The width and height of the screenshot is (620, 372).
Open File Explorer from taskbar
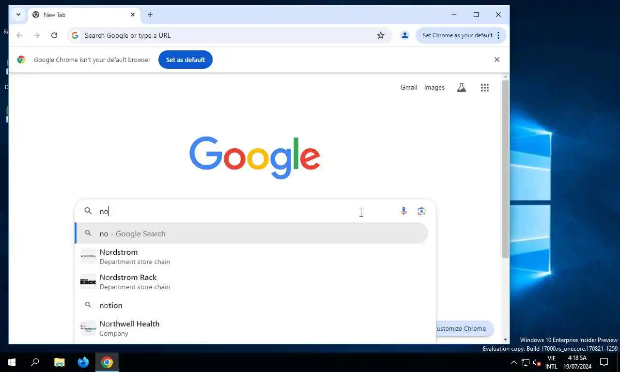59,362
